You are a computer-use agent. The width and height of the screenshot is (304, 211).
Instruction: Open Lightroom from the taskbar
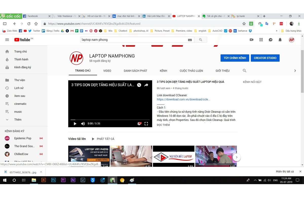83,180
